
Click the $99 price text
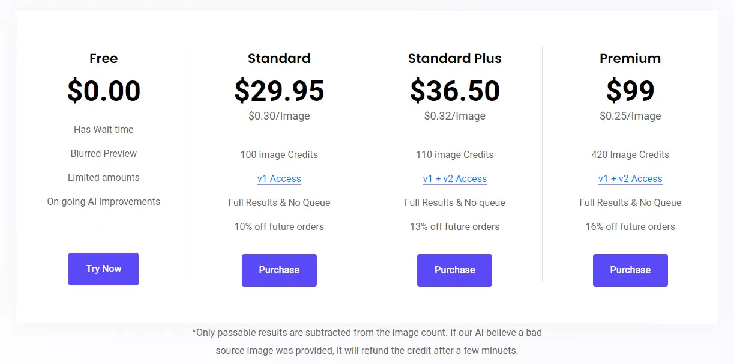click(630, 91)
